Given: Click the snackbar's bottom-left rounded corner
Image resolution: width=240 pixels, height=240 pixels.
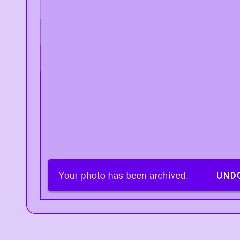Looking at the screenshot, I should 49,190.
